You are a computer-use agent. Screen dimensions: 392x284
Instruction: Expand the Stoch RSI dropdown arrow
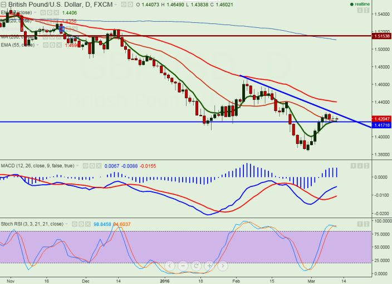click(x=66, y=224)
